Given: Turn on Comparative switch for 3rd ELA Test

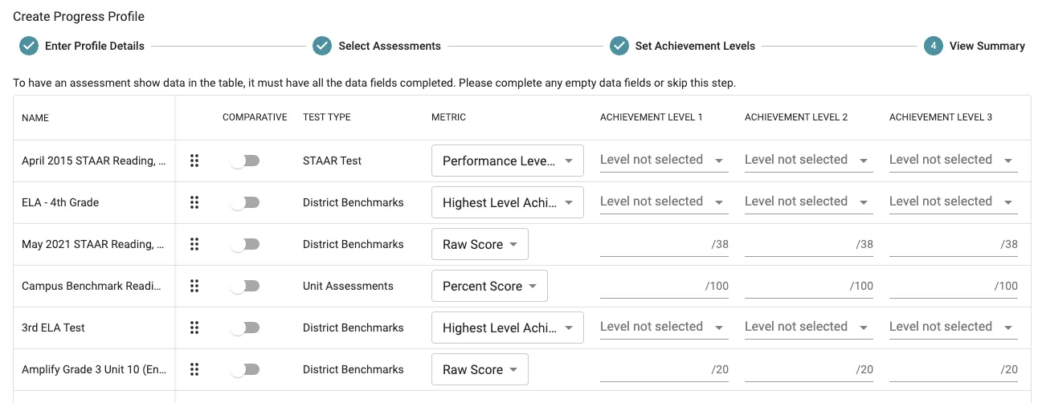Looking at the screenshot, I should [x=245, y=328].
